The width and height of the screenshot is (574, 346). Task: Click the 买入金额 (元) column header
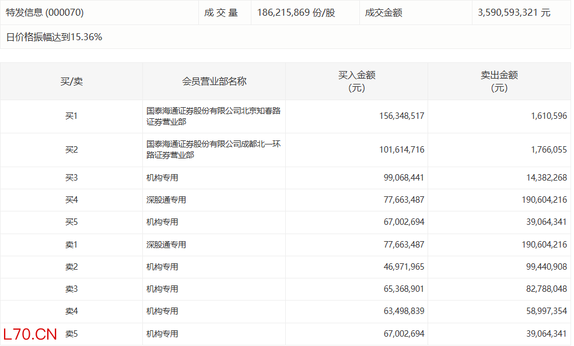coord(356,82)
